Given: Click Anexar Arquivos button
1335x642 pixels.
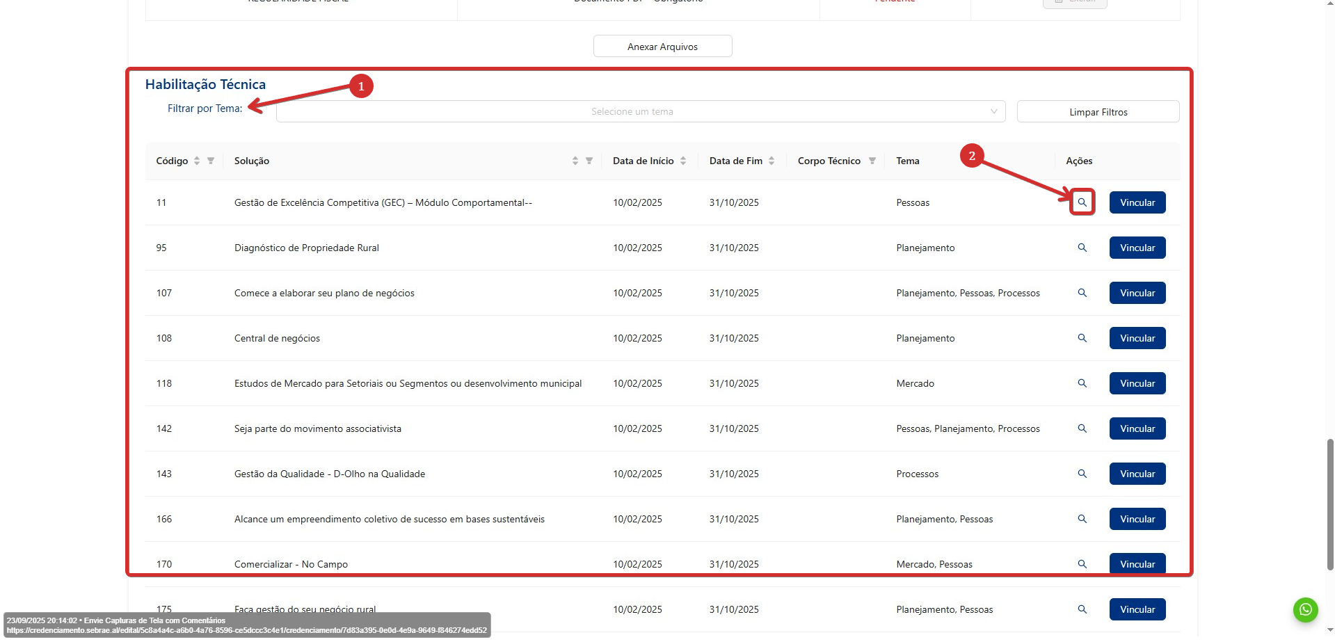Looking at the screenshot, I should (x=662, y=47).
